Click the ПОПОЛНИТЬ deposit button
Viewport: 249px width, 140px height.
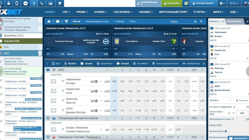(x=172, y=3)
